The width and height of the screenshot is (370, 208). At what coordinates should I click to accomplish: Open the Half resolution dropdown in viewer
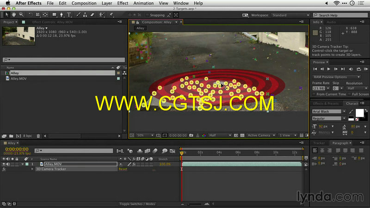(220, 135)
